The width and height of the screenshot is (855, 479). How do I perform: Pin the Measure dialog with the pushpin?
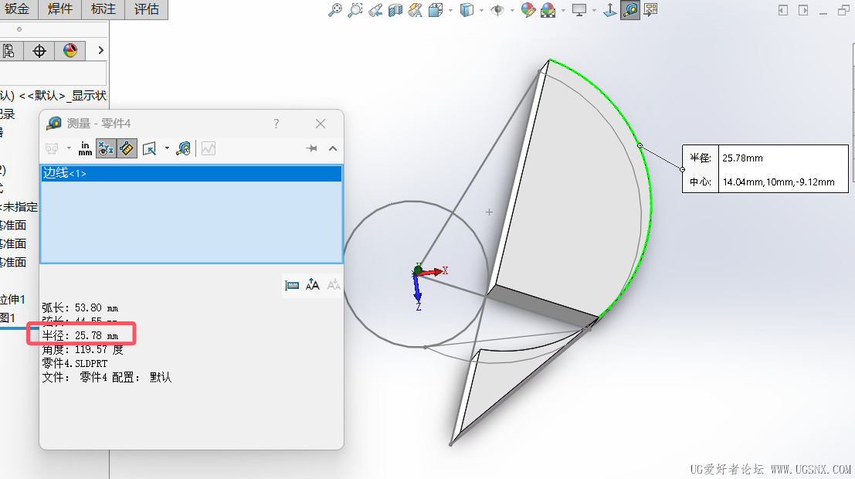311,148
